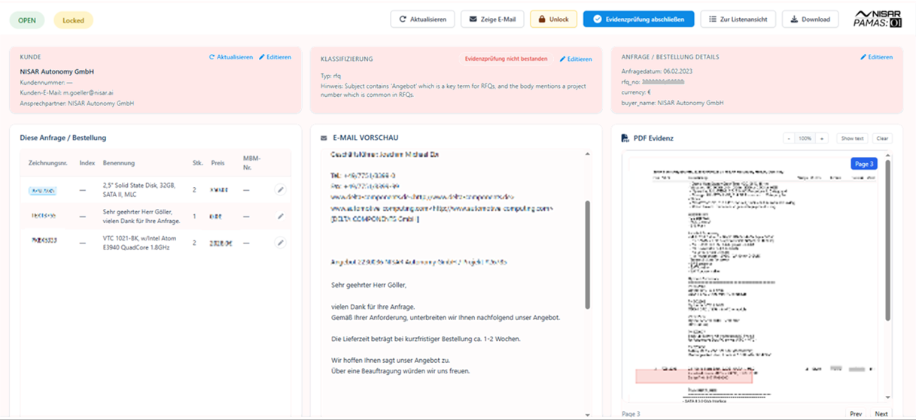This screenshot has width=916, height=420.
Task: Click the 100% zoom level field
Action: pyautogui.click(x=805, y=138)
